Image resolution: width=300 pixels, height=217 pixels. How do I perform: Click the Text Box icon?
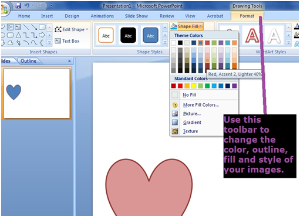coord(58,41)
